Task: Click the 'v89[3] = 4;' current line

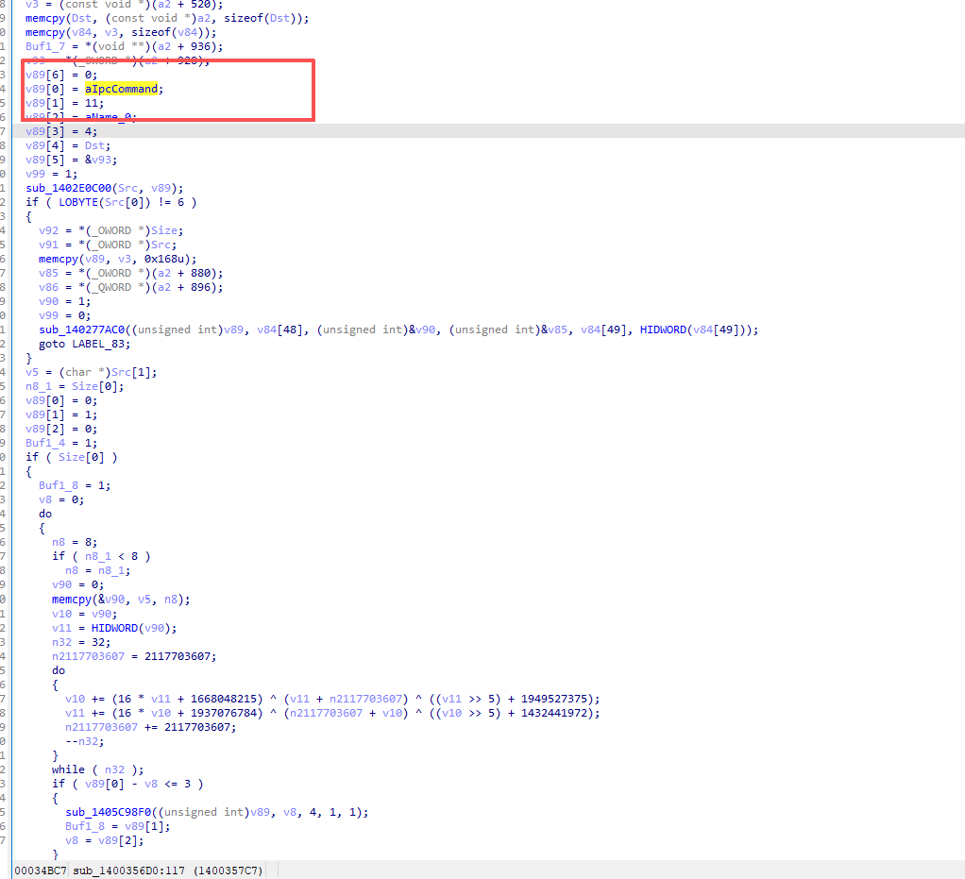Action: (61, 131)
